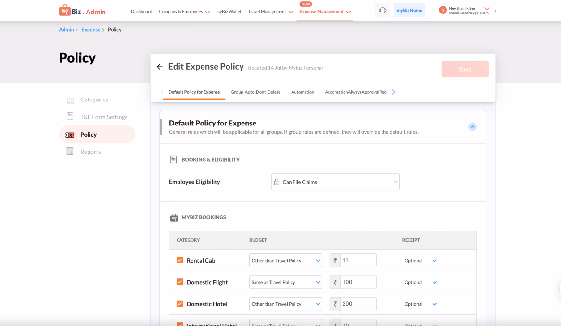561x326 pixels.
Task: Switch to the Group_Auto_Dont_Delete tab
Action: tap(255, 92)
